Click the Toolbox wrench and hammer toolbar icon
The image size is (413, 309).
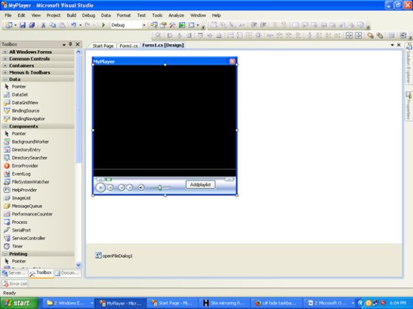pos(173,25)
